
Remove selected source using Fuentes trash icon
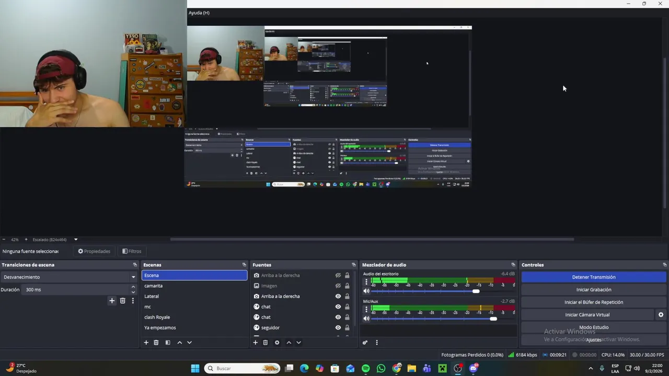click(x=265, y=343)
